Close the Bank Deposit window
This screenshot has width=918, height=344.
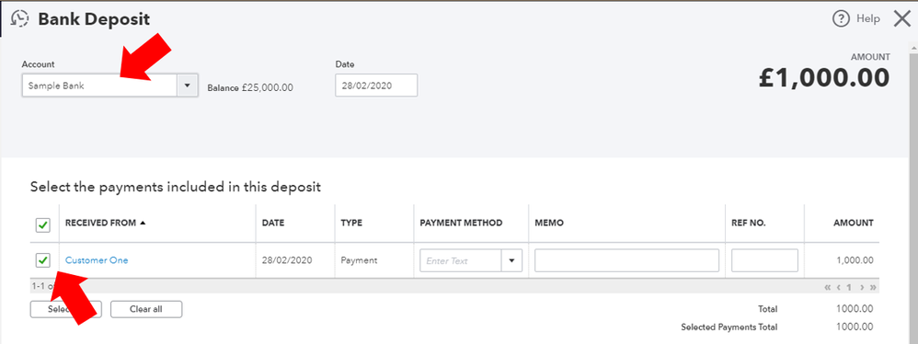click(902, 18)
